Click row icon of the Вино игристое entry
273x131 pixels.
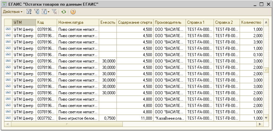click(8, 118)
